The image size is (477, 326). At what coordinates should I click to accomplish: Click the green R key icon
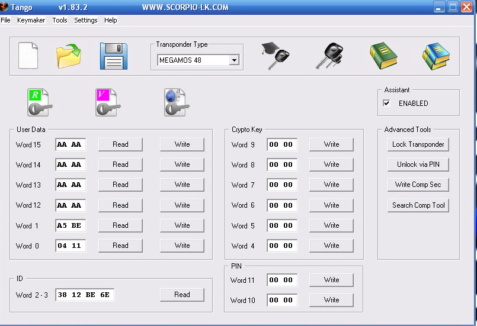click(x=40, y=102)
